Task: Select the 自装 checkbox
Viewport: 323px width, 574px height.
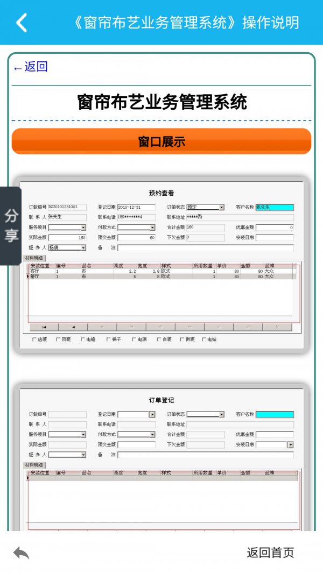Action: tap(159, 339)
